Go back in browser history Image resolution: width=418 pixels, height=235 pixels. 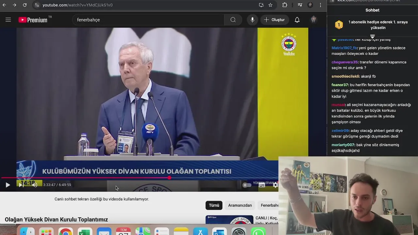coord(4,5)
